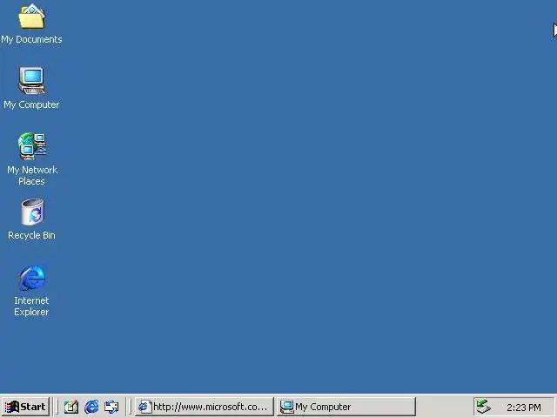The width and height of the screenshot is (557, 418).
Task: Launch Internet Explorer from Quick Launch
Action: [91, 407]
